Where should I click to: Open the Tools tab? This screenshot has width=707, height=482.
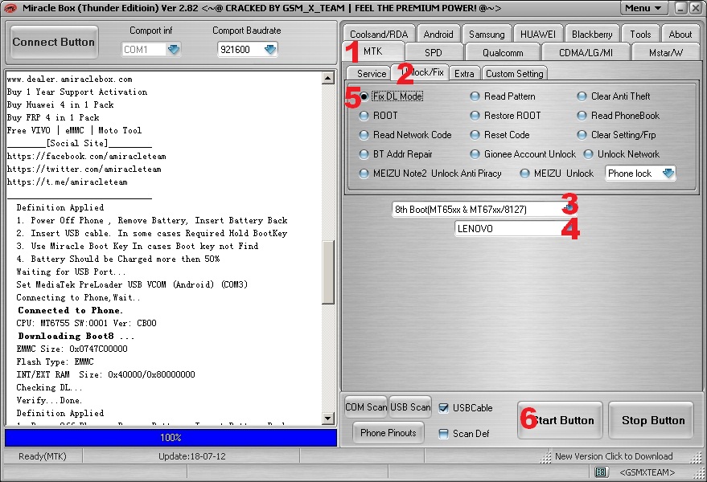click(640, 35)
